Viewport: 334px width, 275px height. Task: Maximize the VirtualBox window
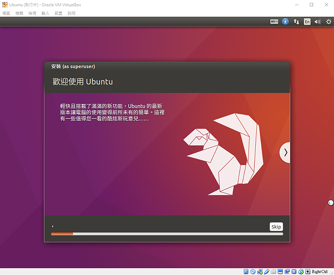pos(312,5)
